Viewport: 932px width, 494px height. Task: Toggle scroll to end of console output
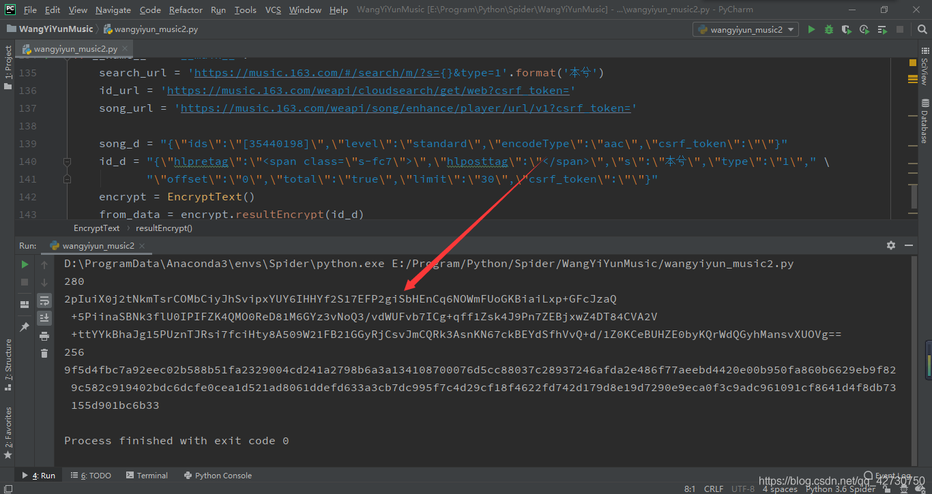(44, 318)
